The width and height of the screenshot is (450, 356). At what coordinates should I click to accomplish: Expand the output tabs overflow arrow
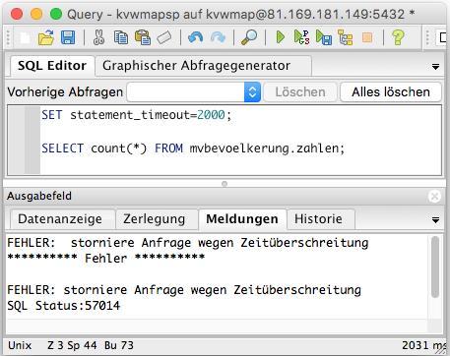pos(435,220)
